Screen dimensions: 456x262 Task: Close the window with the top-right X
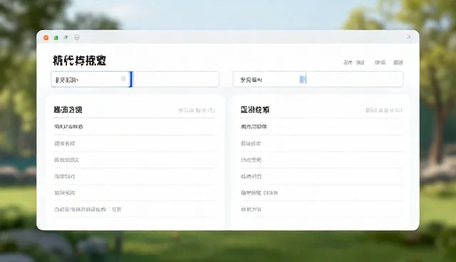tap(408, 37)
